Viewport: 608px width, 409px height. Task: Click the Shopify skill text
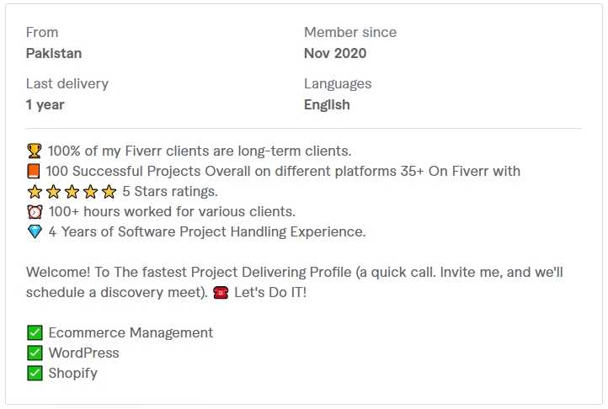click(x=73, y=374)
